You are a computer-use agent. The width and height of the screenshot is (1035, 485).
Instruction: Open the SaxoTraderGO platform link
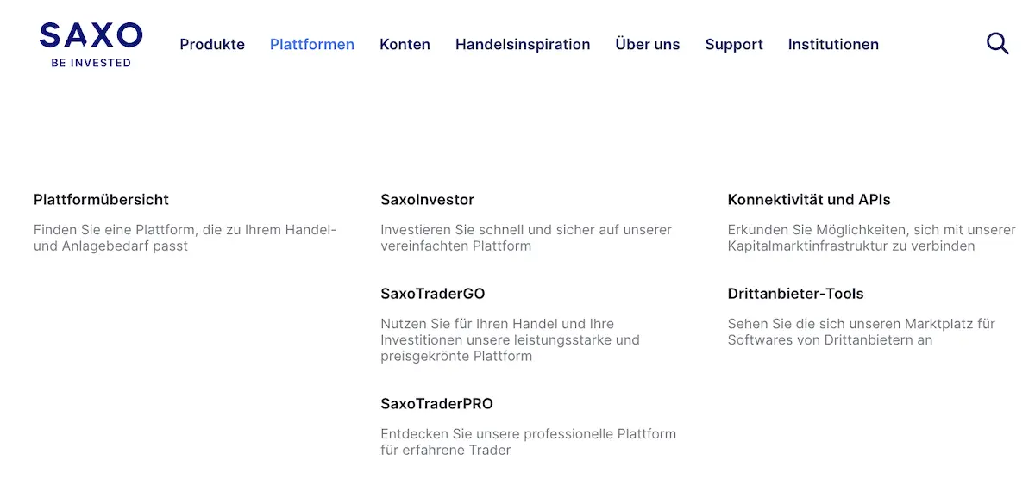click(x=432, y=293)
